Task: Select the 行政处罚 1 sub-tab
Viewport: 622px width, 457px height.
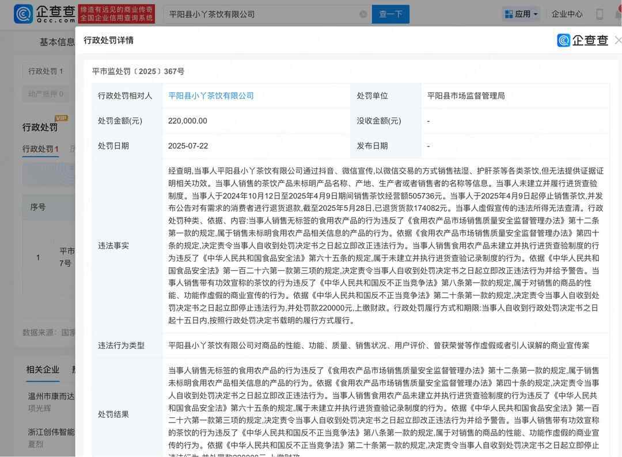Action: point(40,149)
